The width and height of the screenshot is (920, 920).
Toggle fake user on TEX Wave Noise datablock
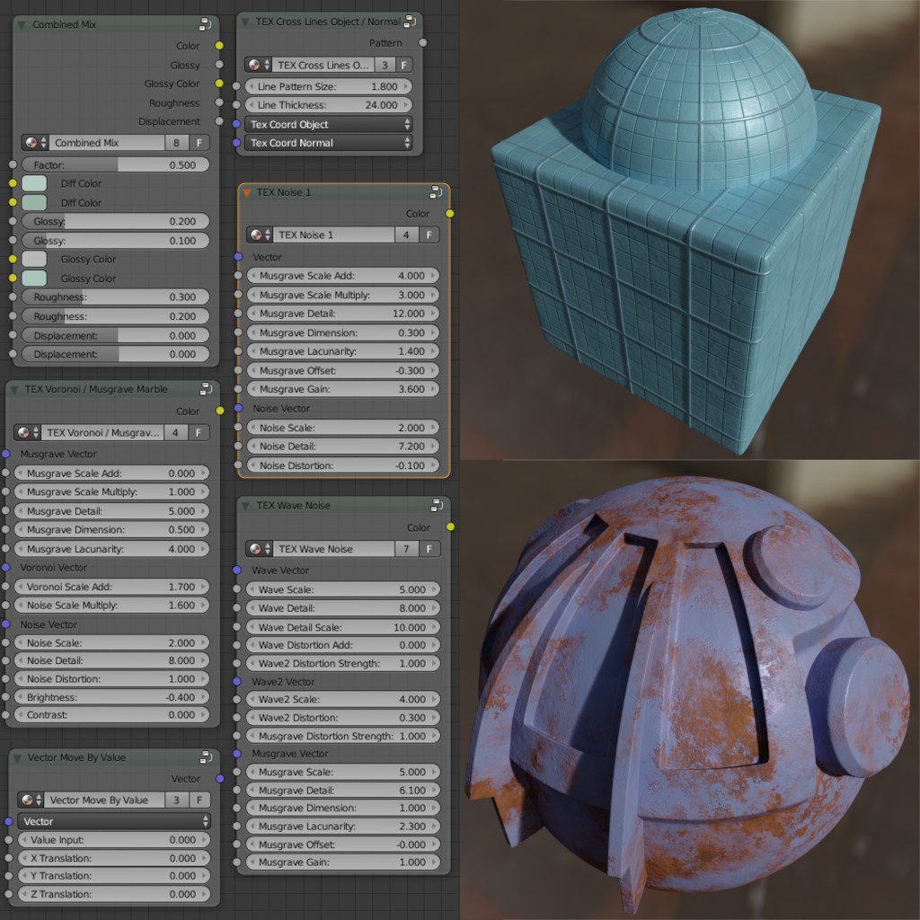430,549
